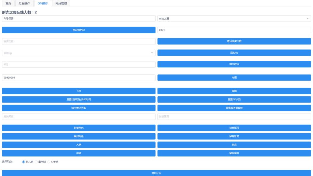The image size is (313, 176).
Task: Expand the 时光之翼 server dropdown
Action: click(x=234, y=19)
